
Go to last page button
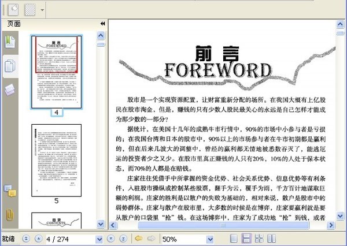[x=123, y=238]
